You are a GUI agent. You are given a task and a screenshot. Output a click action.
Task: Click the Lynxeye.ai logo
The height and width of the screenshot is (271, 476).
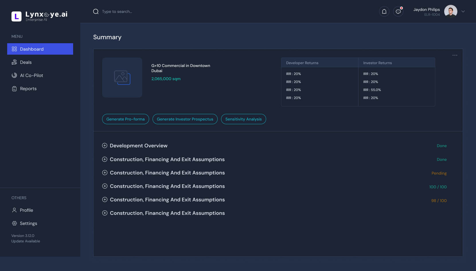coord(40,16)
